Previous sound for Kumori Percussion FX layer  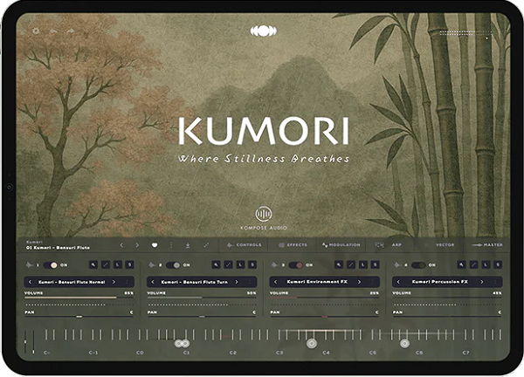398,282
